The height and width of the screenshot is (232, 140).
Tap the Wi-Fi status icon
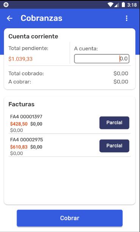(110, 5)
